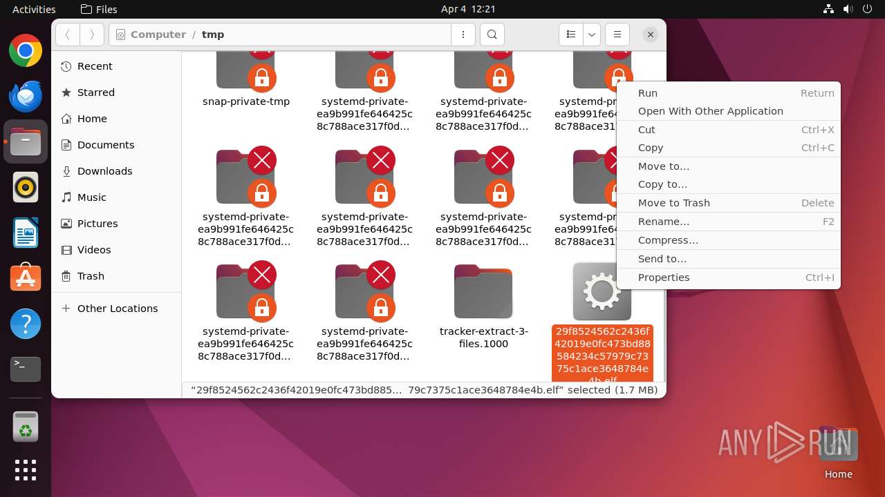
Task: Open the clock and calendar, Apr 4 12:21
Action: click(468, 9)
